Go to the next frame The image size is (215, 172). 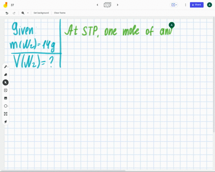[x=117, y=5]
